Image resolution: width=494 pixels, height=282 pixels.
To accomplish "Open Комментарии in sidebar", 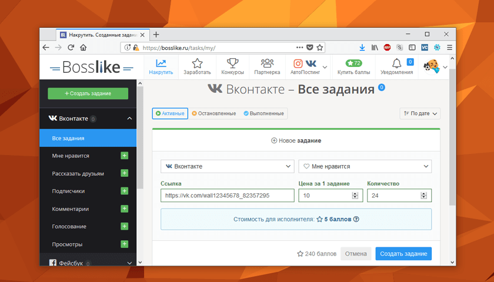I will [70, 209].
